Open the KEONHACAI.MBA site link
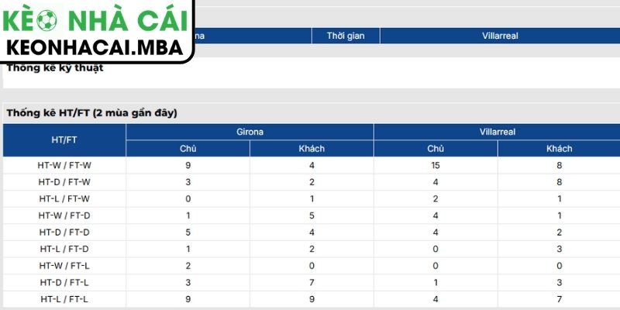620x310 pixels. click(x=95, y=47)
